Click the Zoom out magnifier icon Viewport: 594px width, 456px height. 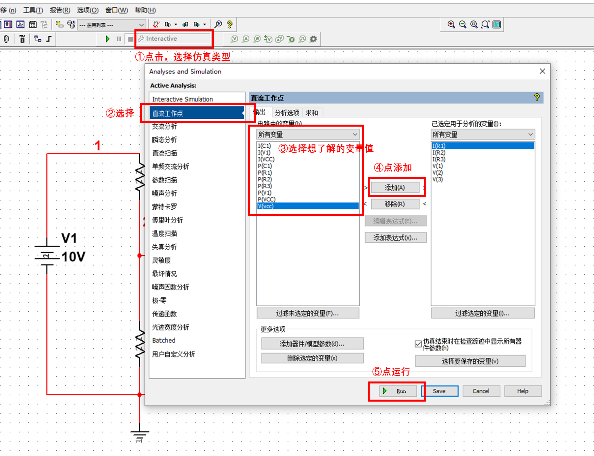[x=463, y=24]
